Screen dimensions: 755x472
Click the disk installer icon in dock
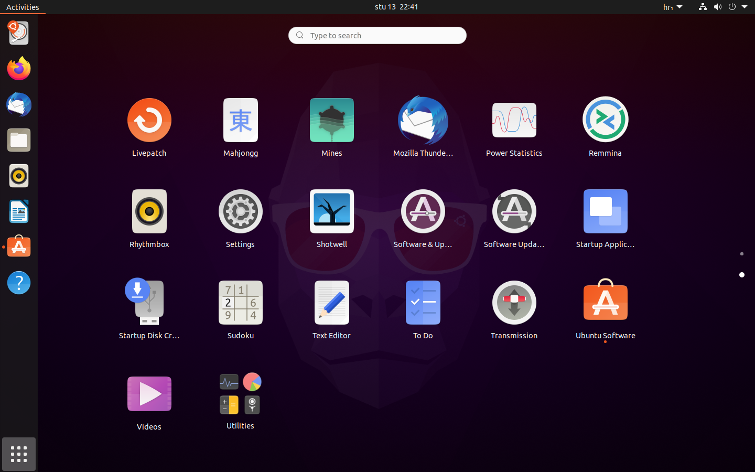[x=19, y=33]
